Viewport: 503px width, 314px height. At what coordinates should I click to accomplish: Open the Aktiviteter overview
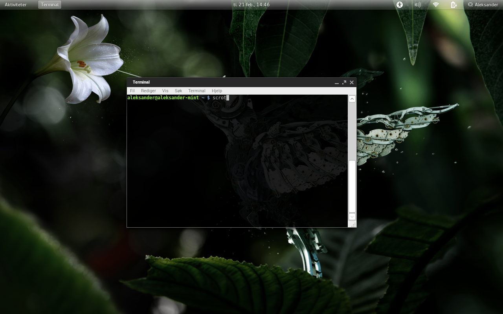pos(16,5)
